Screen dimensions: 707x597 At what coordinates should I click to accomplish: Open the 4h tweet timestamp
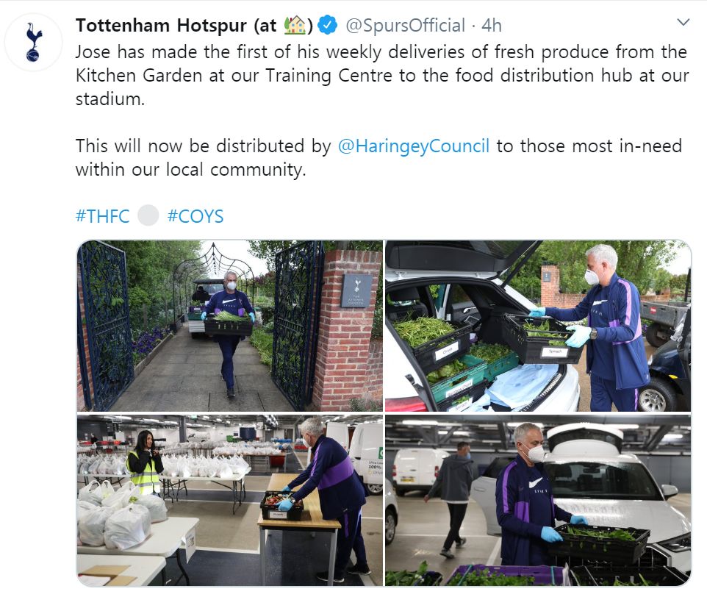[x=492, y=26]
